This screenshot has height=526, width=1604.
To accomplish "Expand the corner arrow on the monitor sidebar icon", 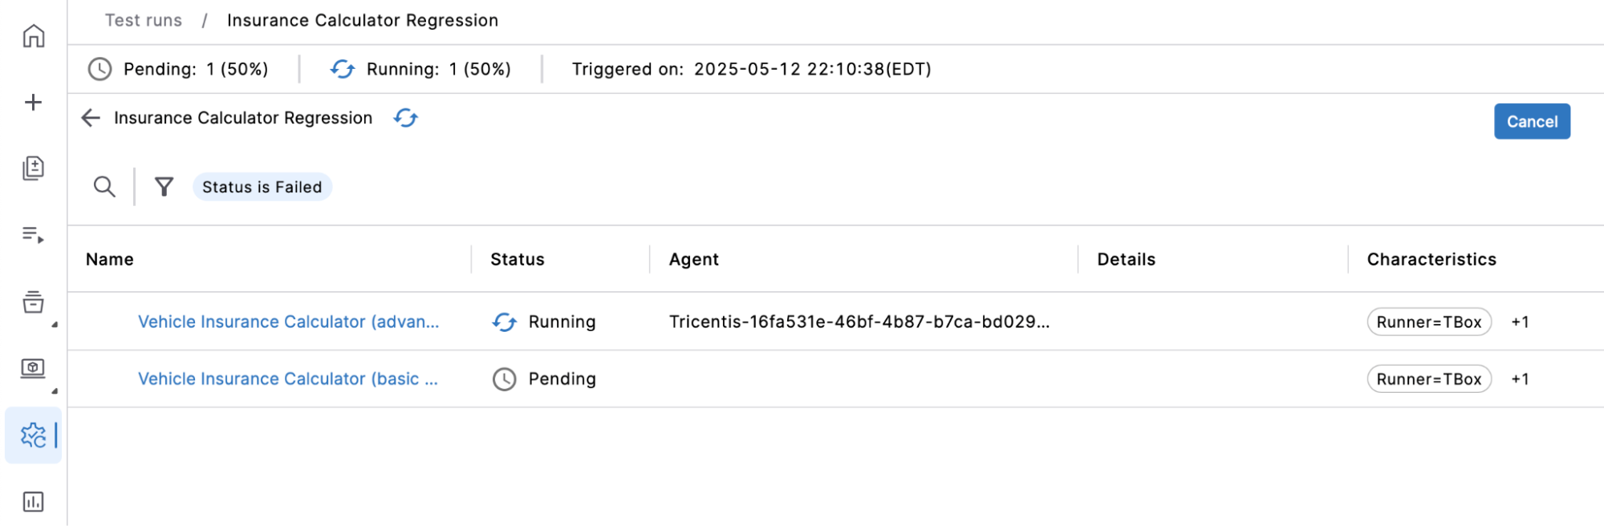I will click(x=55, y=390).
